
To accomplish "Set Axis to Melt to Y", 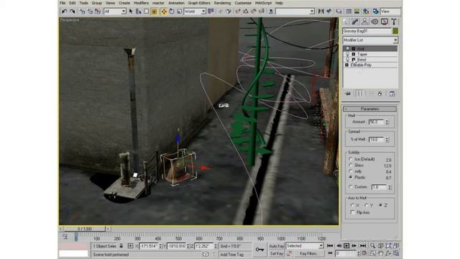I will coord(366,205).
